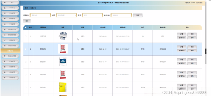Click the icon beside 课程信息管理
The image size is (211, 96).
[5, 35]
